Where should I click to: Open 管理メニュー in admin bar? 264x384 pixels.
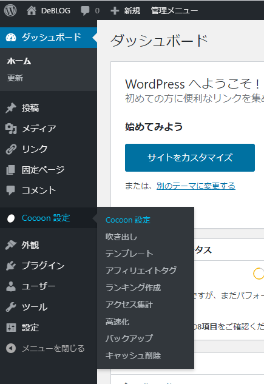coord(174,11)
